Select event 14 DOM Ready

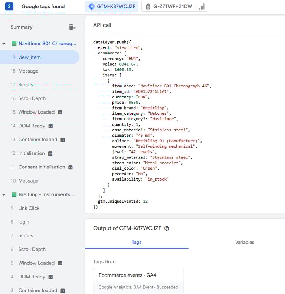40,126
